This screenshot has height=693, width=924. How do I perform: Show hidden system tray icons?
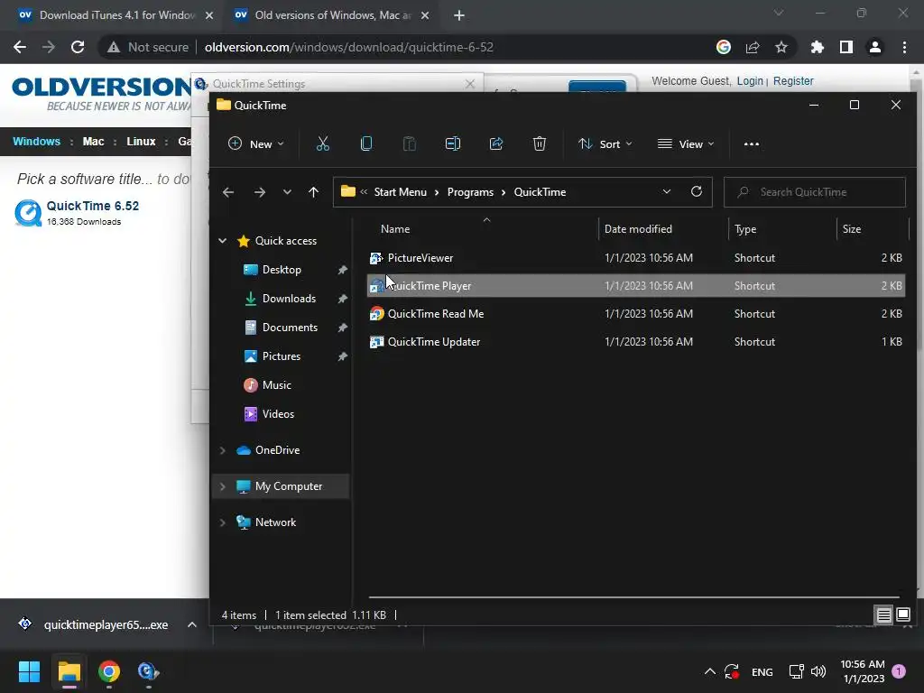coord(710,671)
